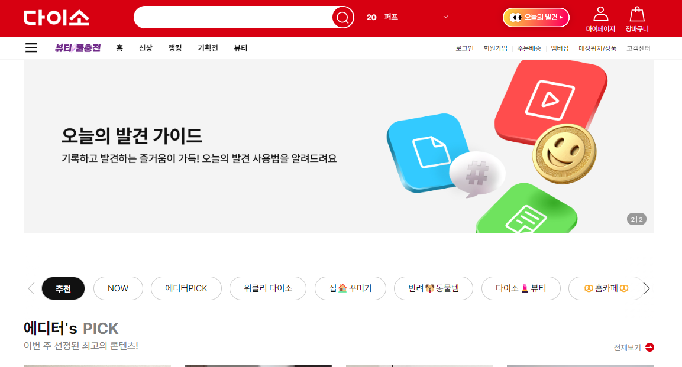Click inside the search input field
This screenshot has width=682, height=367.
click(237, 18)
